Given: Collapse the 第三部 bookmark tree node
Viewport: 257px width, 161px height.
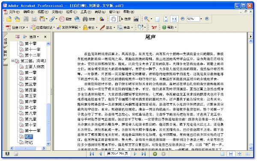Looking at the screenshot, I should (x=13, y=61).
